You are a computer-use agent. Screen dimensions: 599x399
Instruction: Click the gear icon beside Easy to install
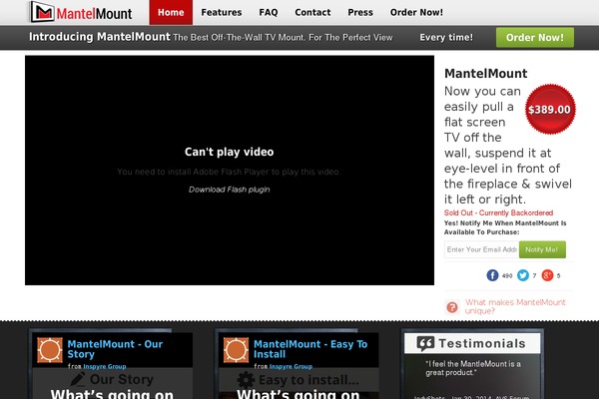(246, 380)
